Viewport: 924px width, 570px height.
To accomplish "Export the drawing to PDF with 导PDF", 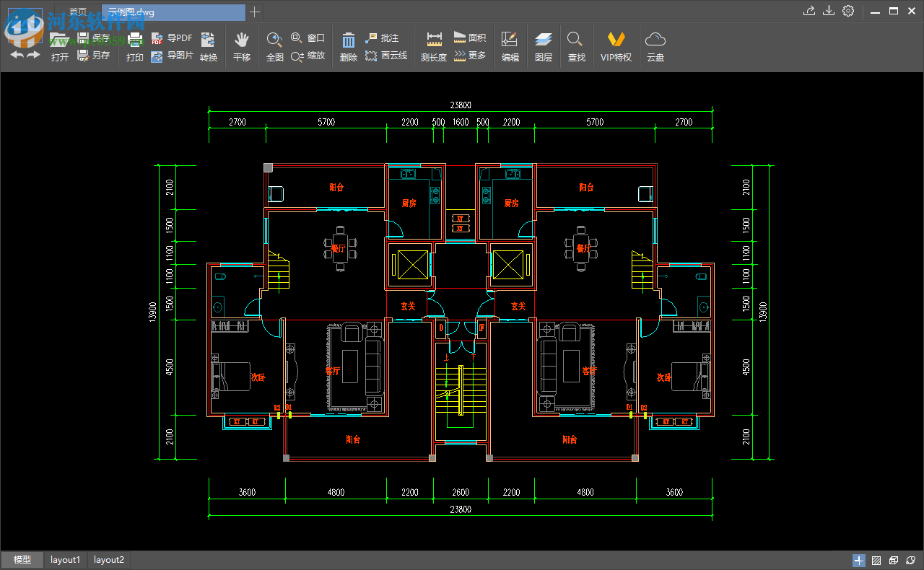I will 173,38.
